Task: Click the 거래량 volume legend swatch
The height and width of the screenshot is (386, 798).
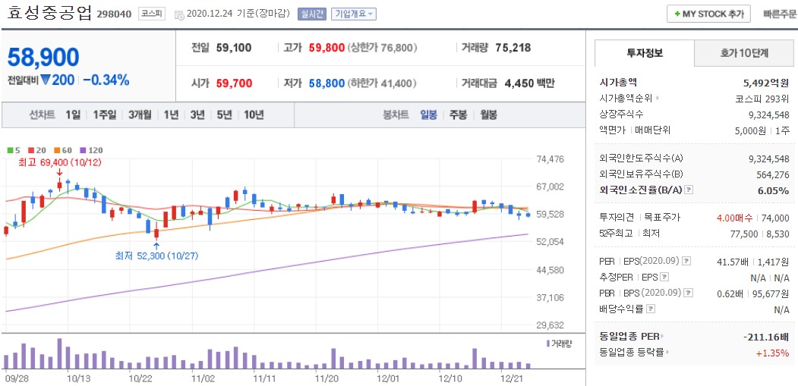Action: [548, 344]
